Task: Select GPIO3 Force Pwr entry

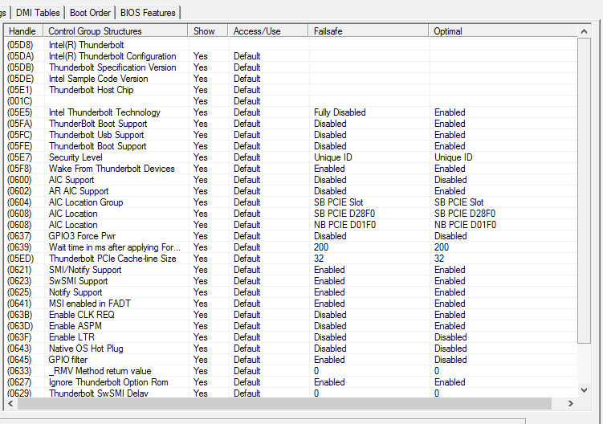Action: coord(82,236)
